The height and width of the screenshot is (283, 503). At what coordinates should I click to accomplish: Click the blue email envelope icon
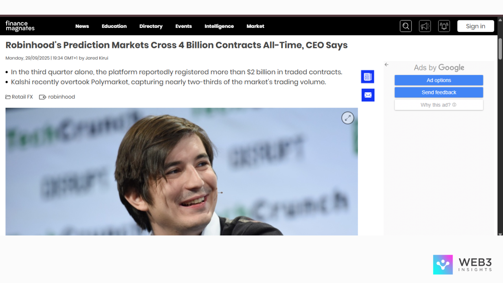click(x=368, y=95)
